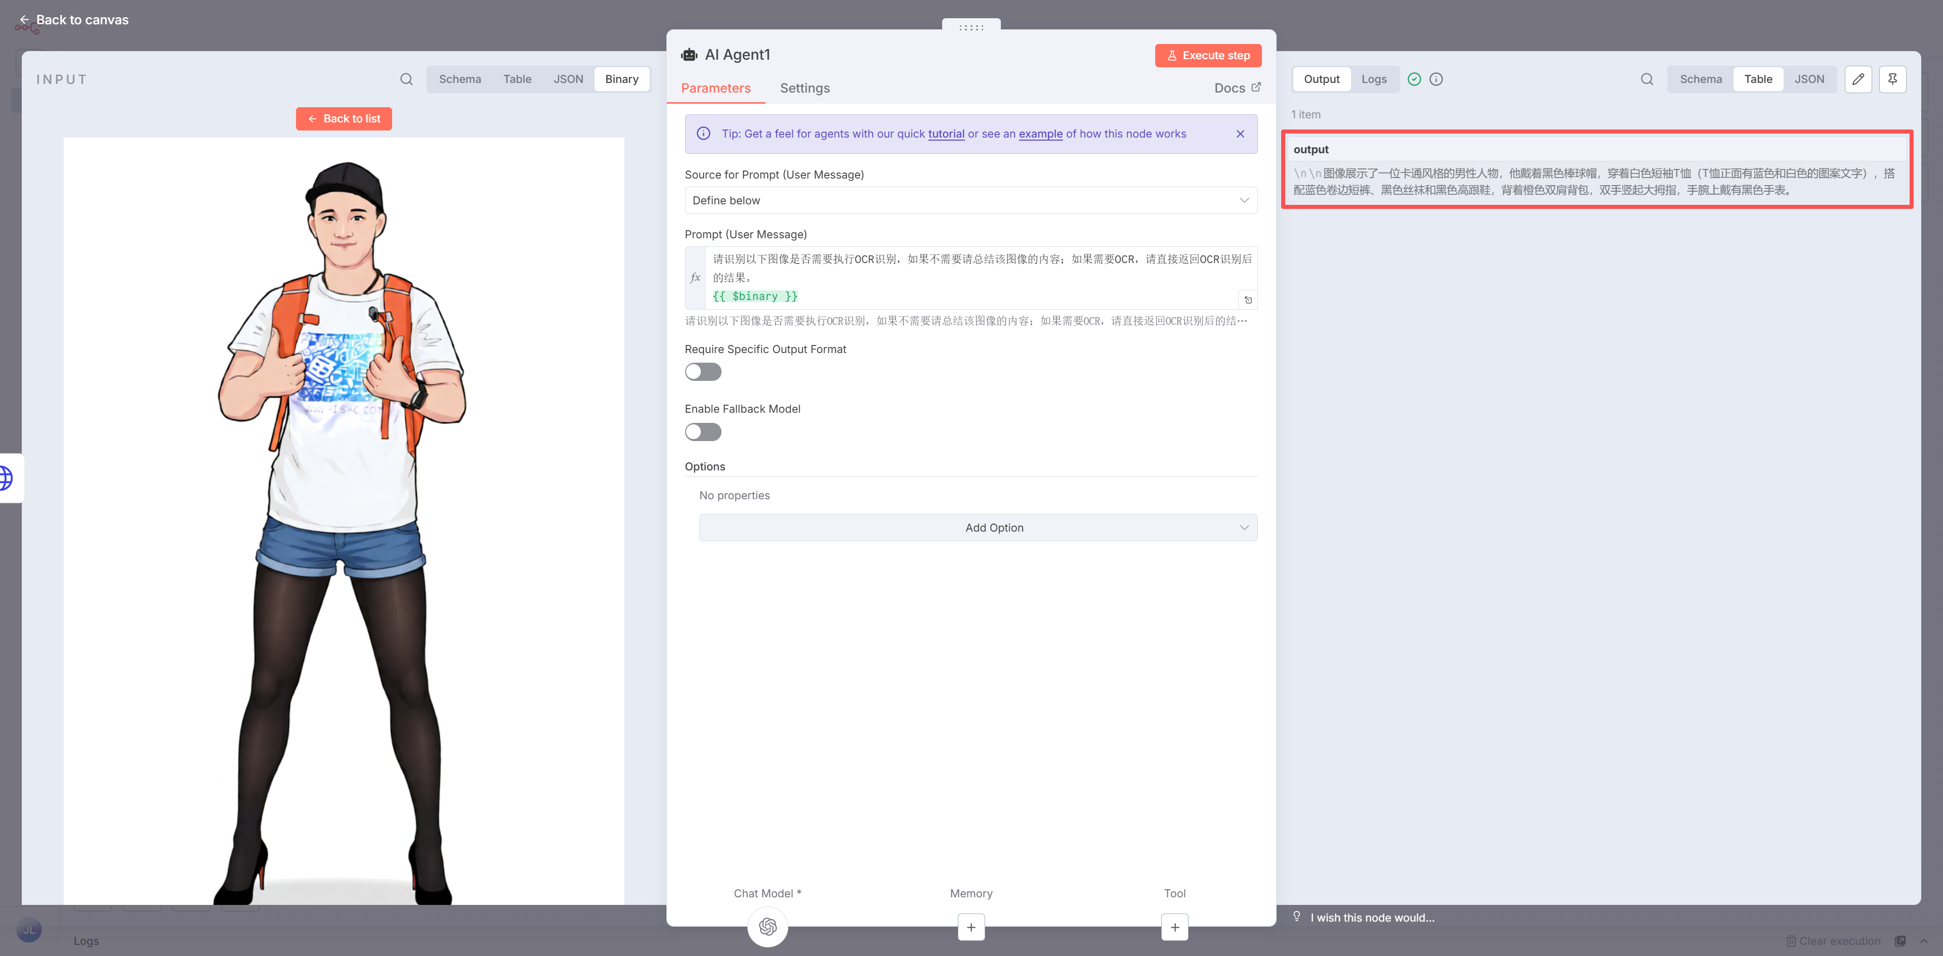Add a Tool sub-node with plus
The width and height of the screenshot is (1943, 956).
1174,927
